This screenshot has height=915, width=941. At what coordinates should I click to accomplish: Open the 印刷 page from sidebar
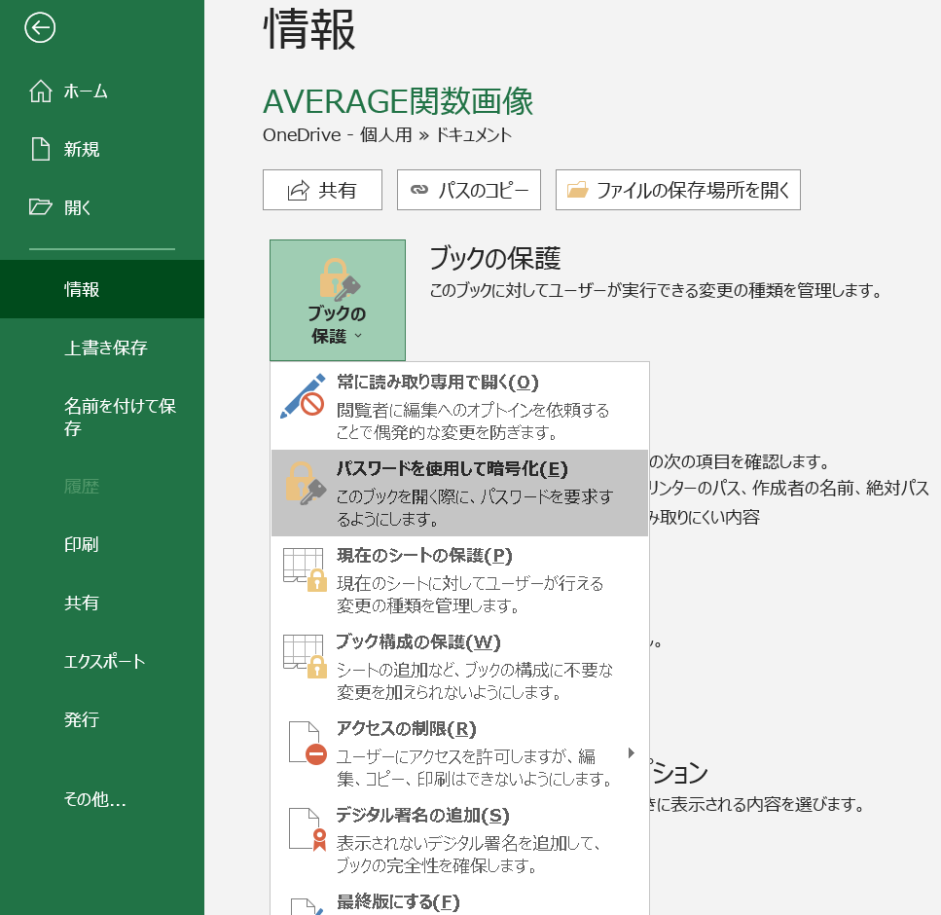click(82, 544)
